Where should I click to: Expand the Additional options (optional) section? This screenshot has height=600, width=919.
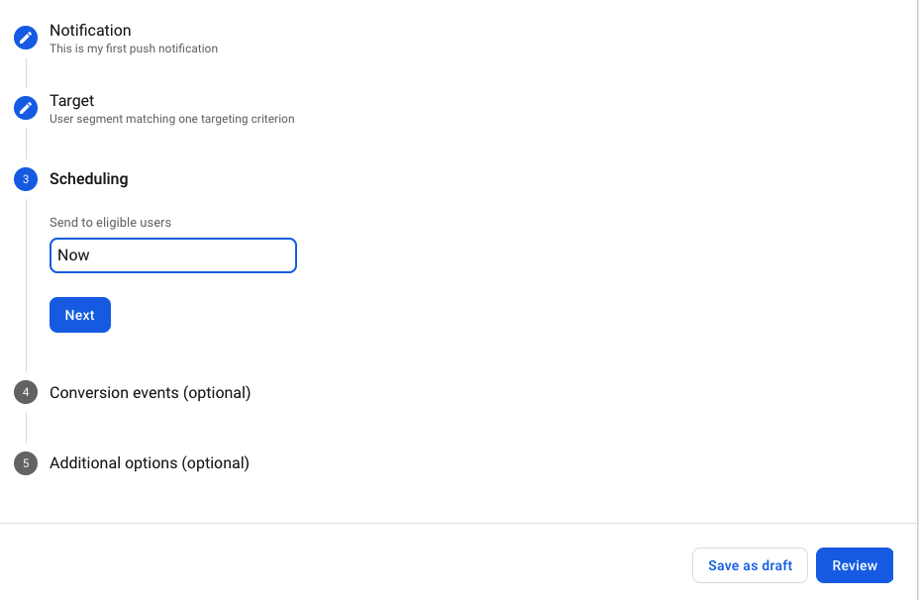[149, 463]
